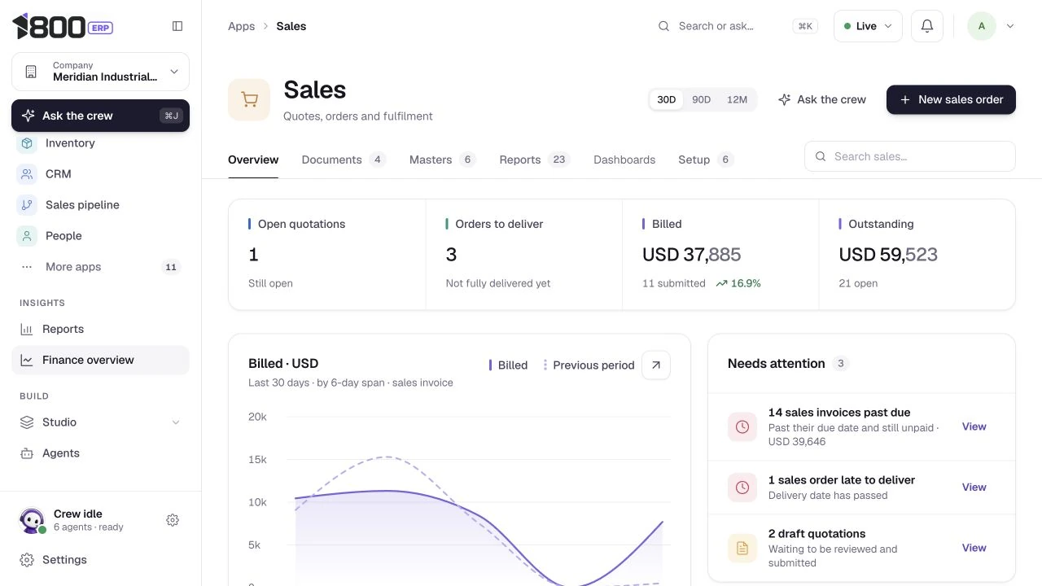Switch to the 90D period
This screenshot has width=1042, height=586.
pyautogui.click(x=701, y=99)
